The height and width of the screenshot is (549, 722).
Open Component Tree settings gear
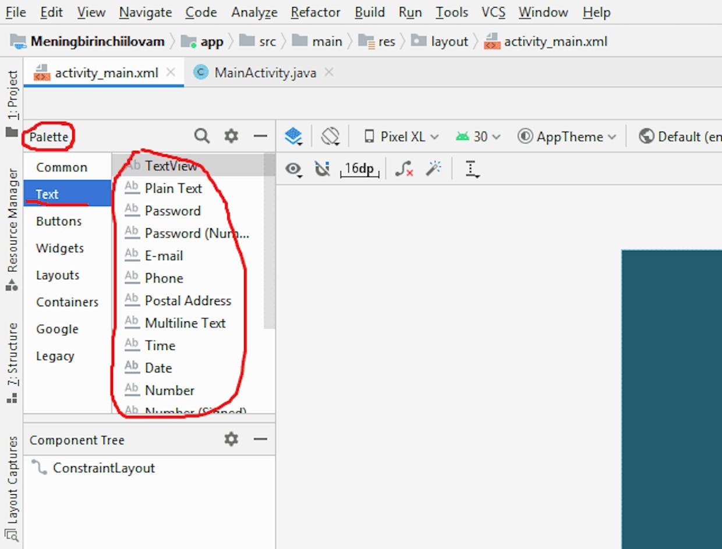tap(231, 439)
